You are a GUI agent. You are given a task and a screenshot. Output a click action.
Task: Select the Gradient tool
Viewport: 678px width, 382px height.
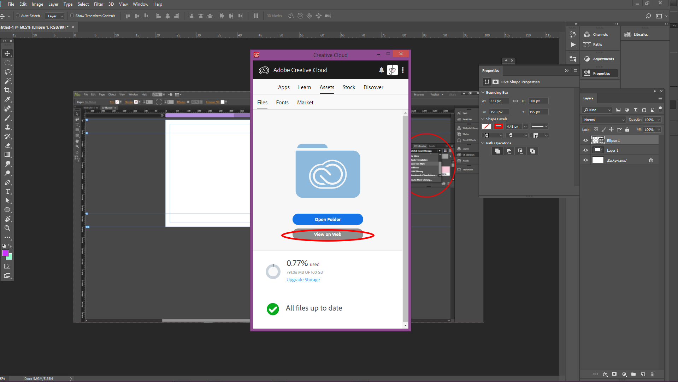7,155
